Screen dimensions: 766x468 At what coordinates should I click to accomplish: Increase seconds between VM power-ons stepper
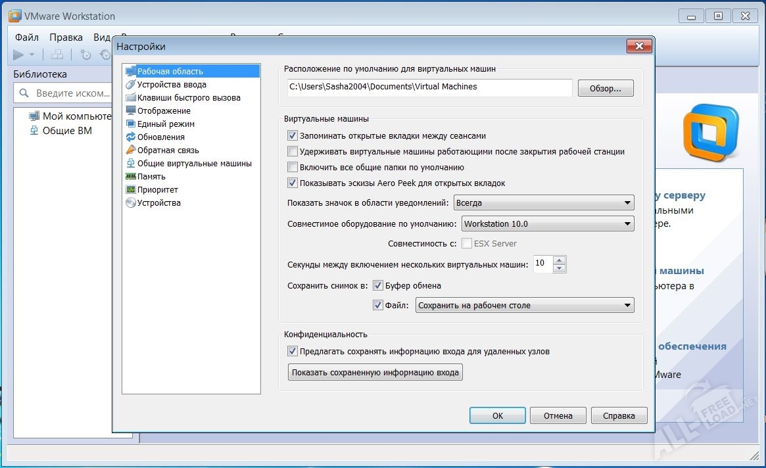click(x=560, y=260)
